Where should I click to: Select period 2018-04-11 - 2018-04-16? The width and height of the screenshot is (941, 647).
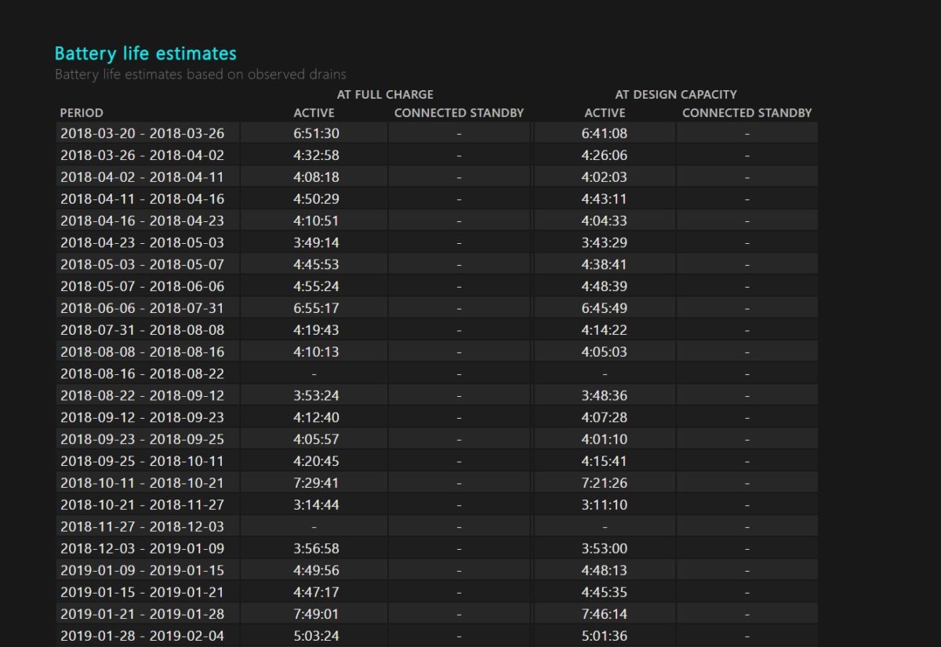[142, 199]
